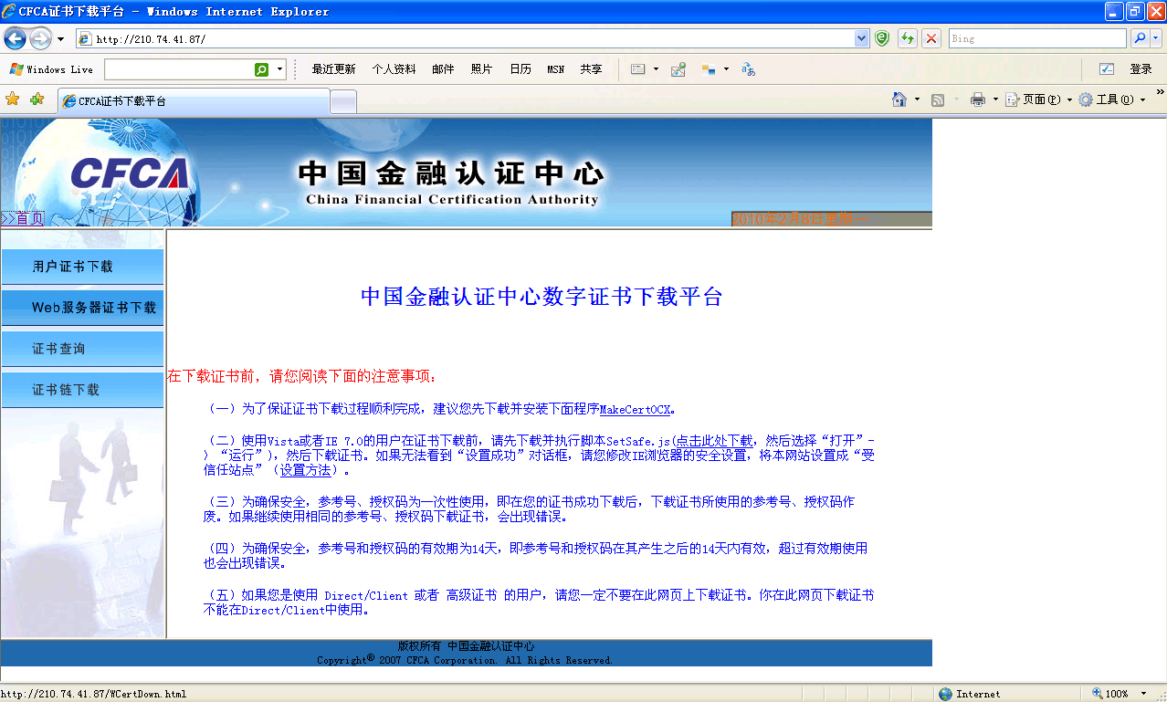Click the Home page icon

point(899,100)
